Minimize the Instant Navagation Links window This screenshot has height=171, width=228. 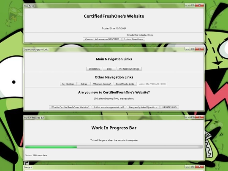(x=187, y=49)
